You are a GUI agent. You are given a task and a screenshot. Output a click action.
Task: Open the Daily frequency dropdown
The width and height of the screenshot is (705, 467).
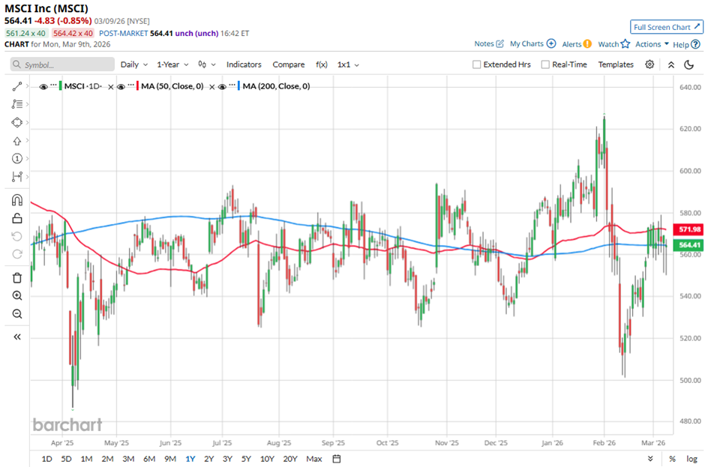click(x=133, y=64)
